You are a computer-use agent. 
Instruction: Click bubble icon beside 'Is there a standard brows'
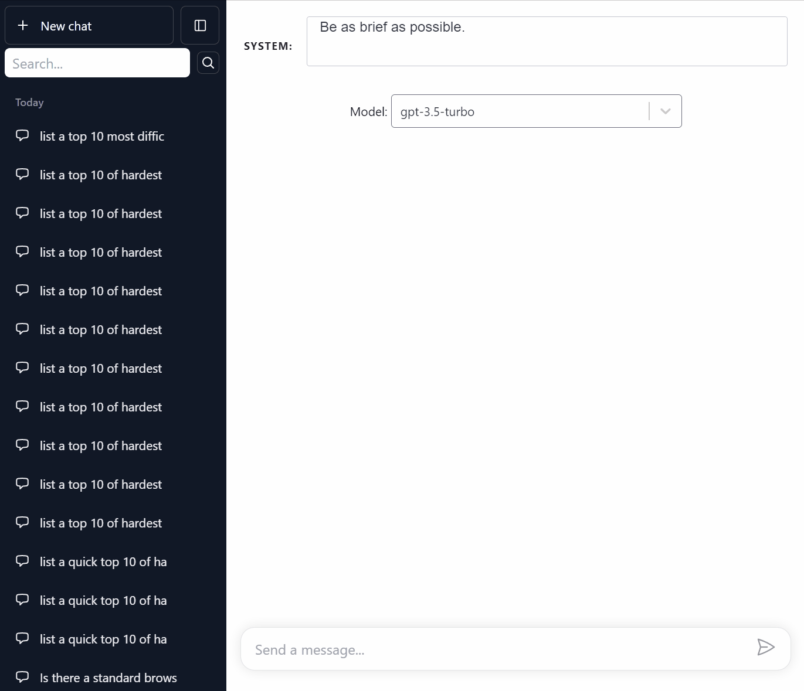click(x=22, y=677)
